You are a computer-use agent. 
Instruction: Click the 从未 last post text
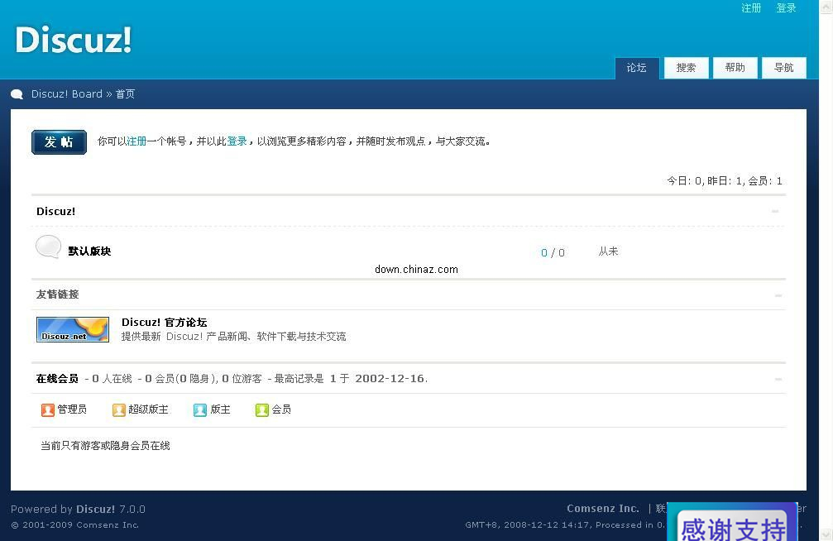tap(608, 251)
